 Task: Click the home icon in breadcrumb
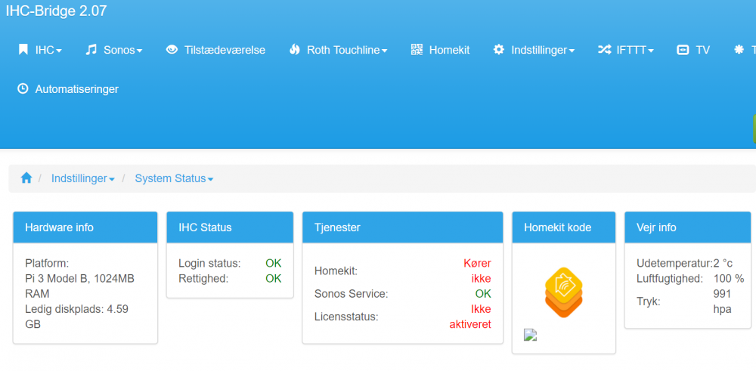pyautogui.click(x=26, y=178)
